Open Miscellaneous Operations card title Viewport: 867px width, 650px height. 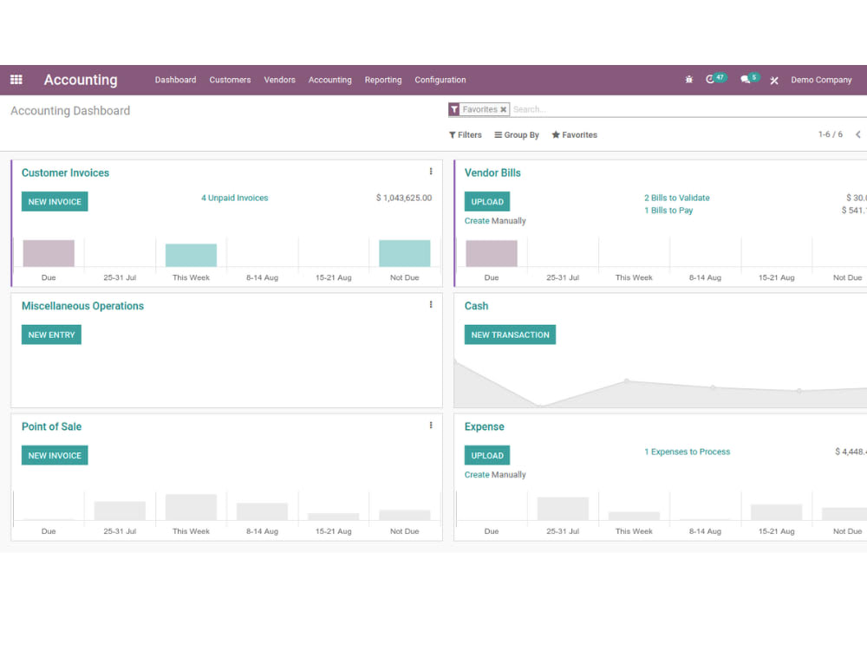pos(82,306)
